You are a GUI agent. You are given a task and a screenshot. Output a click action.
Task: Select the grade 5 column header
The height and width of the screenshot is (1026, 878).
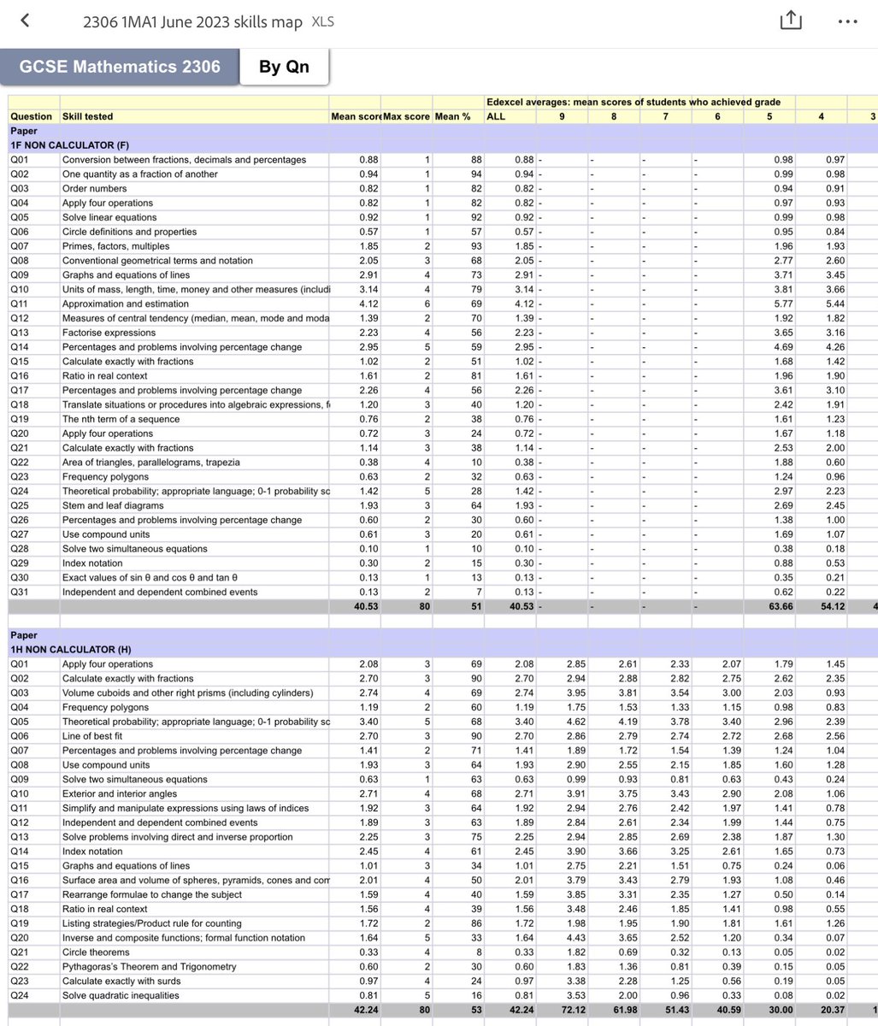[769, 116]
